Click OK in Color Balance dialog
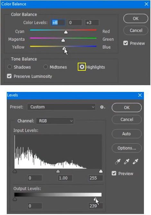 tap(136, 19)
